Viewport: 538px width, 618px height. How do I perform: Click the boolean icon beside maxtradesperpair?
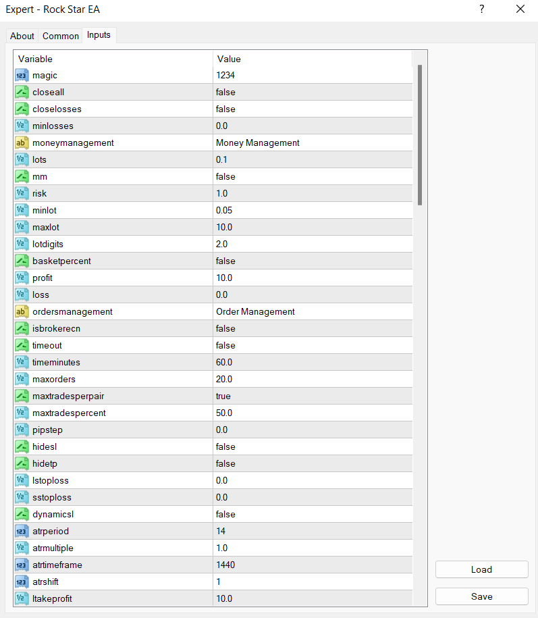coord(22,396)
